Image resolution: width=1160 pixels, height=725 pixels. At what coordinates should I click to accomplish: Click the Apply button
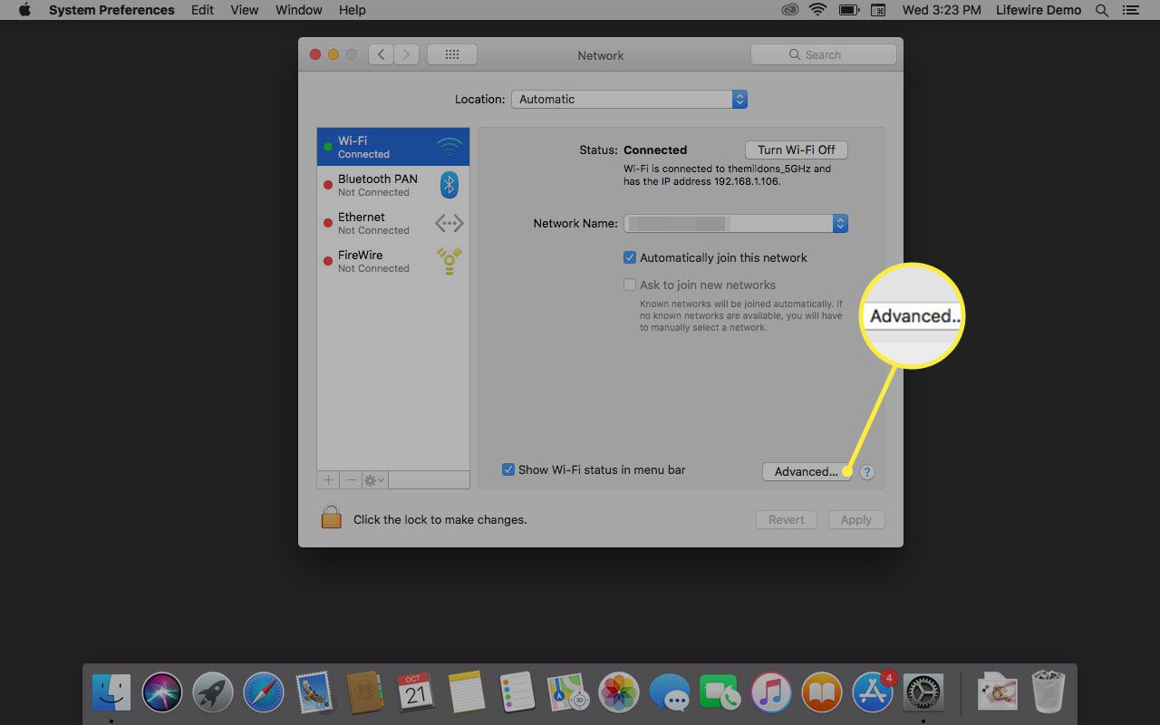(x=855, y=520)
